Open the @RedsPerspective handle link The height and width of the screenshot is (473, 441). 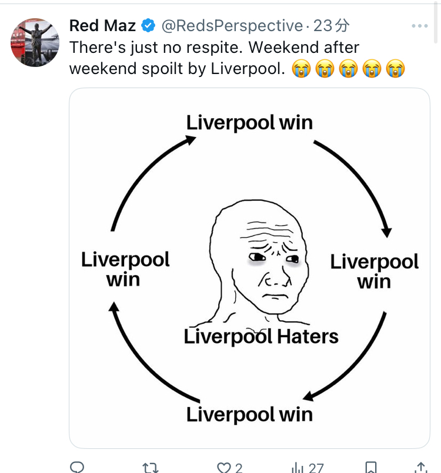click(x=232, y=26)
